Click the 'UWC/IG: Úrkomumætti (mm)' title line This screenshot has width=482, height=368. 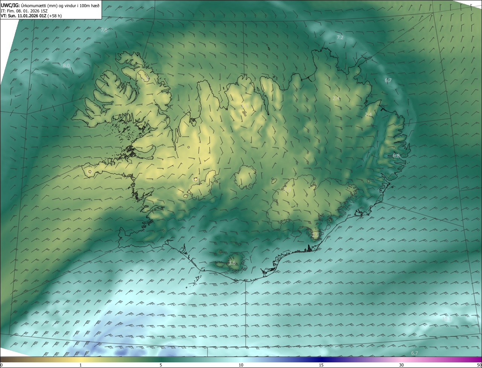point(50,5)
